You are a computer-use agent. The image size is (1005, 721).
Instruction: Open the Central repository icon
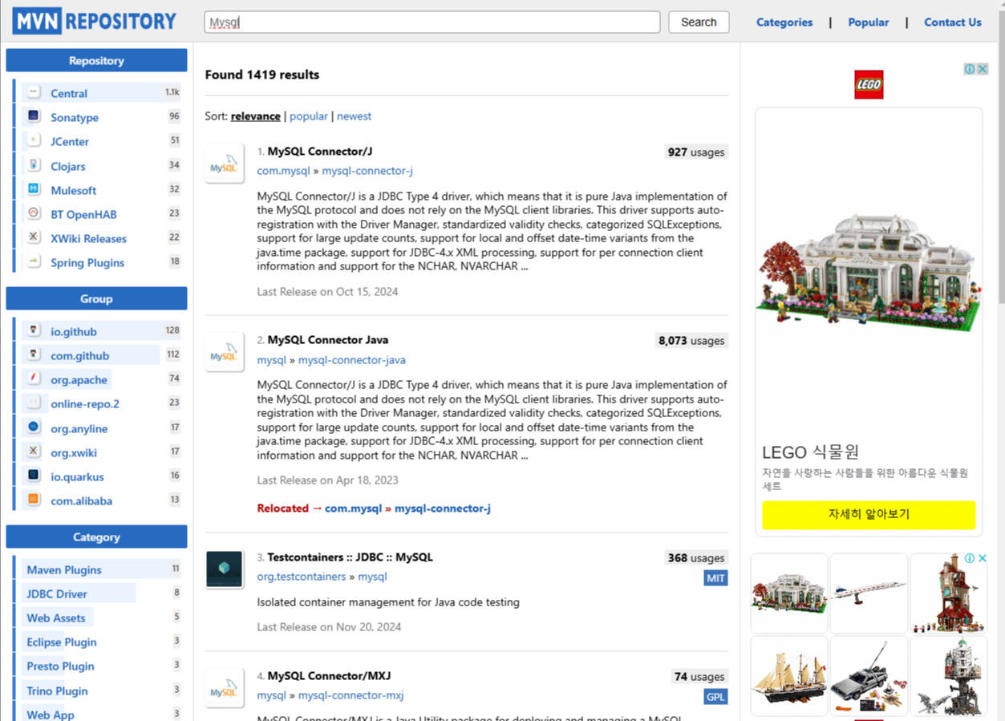pos(34,92)
